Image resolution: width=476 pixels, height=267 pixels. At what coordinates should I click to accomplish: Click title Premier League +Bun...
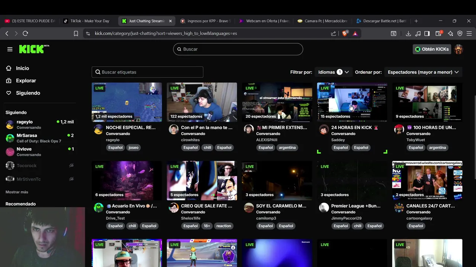[x=356, y=206]
